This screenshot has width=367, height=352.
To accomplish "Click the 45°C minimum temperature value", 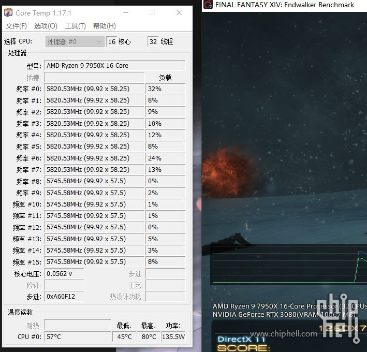I will click(125, 337).
